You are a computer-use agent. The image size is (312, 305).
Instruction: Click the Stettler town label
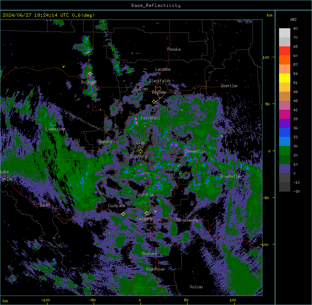click(x=229, y=86)
